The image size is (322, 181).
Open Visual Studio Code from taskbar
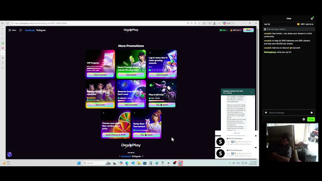coord(133,163)
